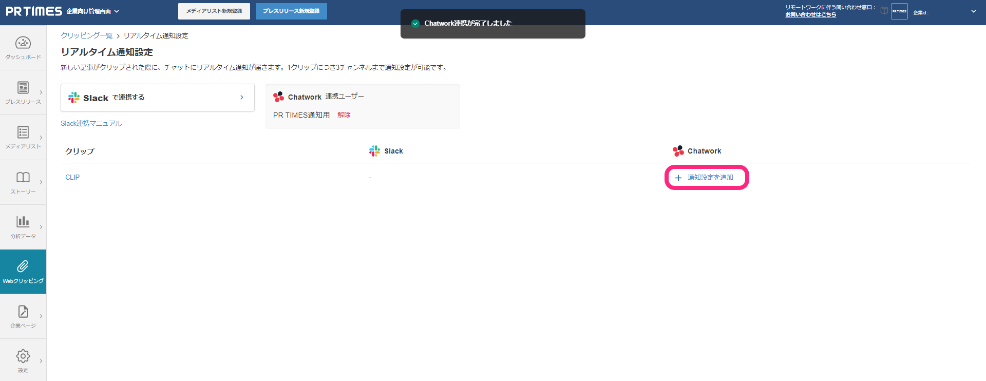Click the chevron on Slack connect card
The height and width of the screenshot is (381, 986).
click(x=242, y=98)
